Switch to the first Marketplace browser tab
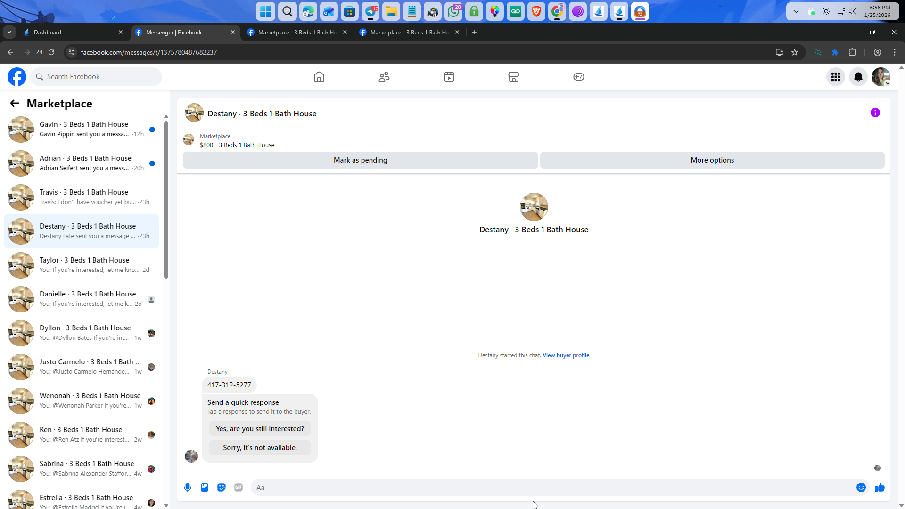This screenshot has height=509, width=905. 297,33
